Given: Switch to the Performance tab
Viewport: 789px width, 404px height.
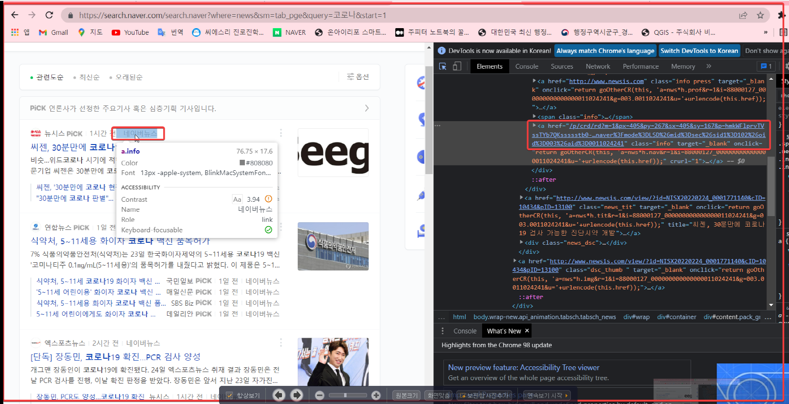Looking at the screenshot, I should (641, 66).
